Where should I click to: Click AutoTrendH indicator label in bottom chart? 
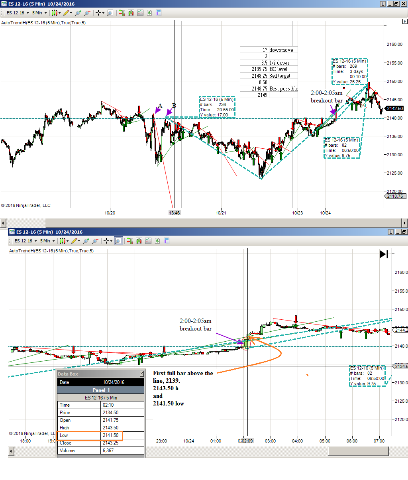51,251
